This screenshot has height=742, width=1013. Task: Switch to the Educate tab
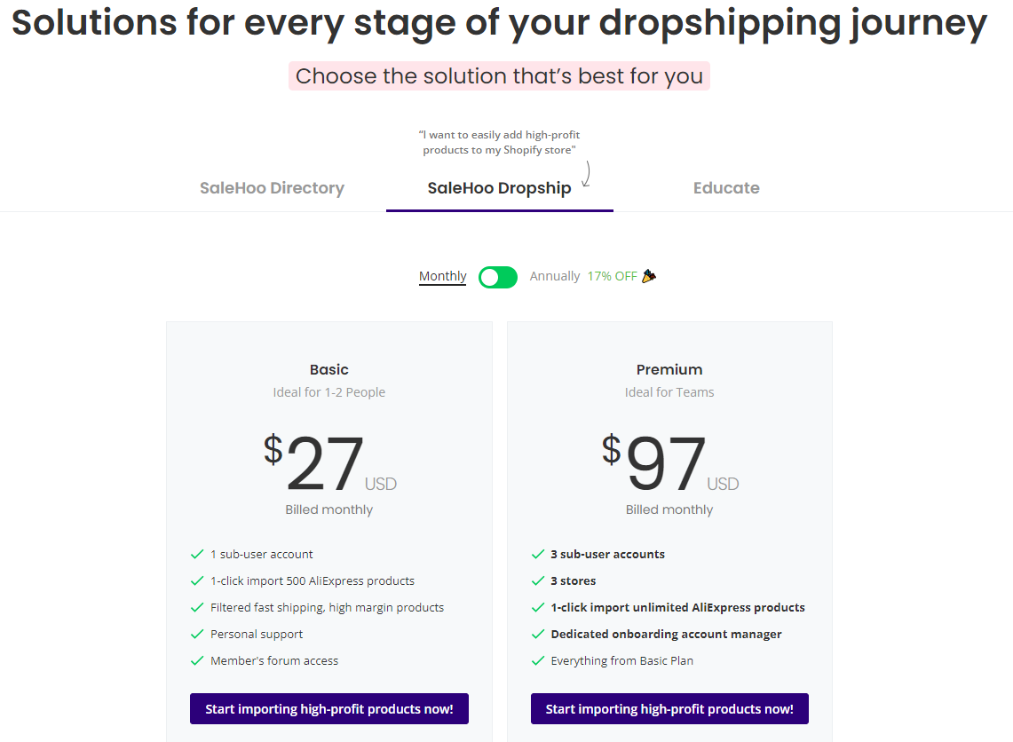point(726,188)
